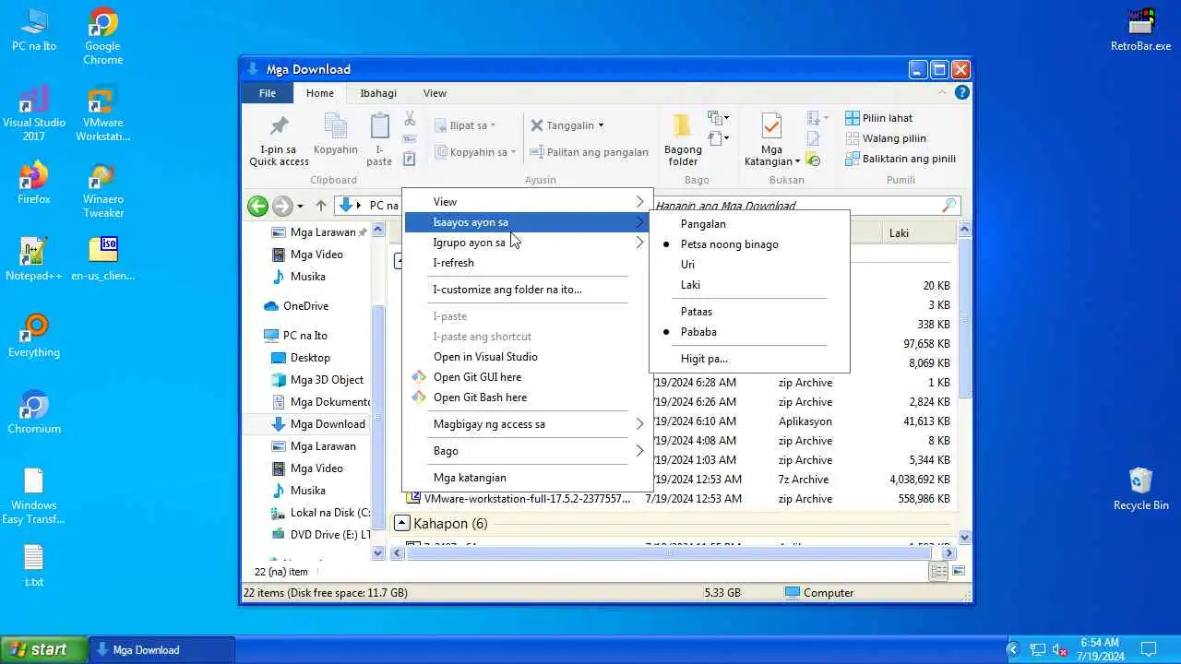This screenshot has width=1181, height=664.
Task: Click Higit pa... in sort submenu
Action: click(748, 359)
